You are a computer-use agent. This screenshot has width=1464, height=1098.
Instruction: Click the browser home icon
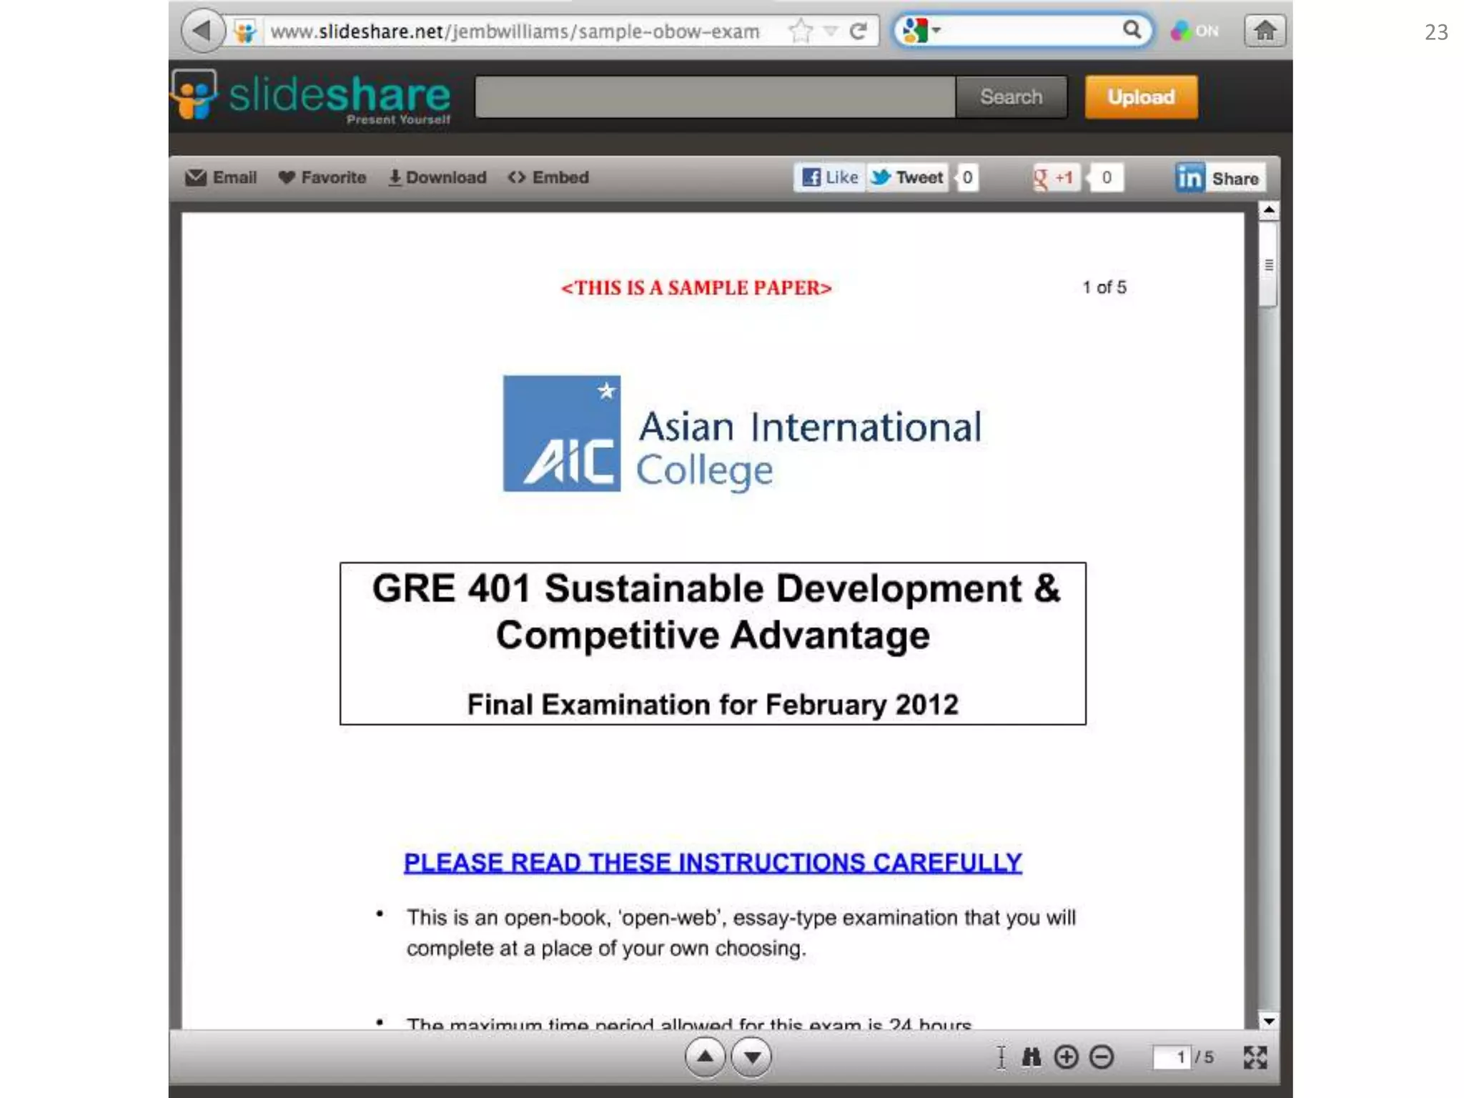click(x=1265, y=31)
